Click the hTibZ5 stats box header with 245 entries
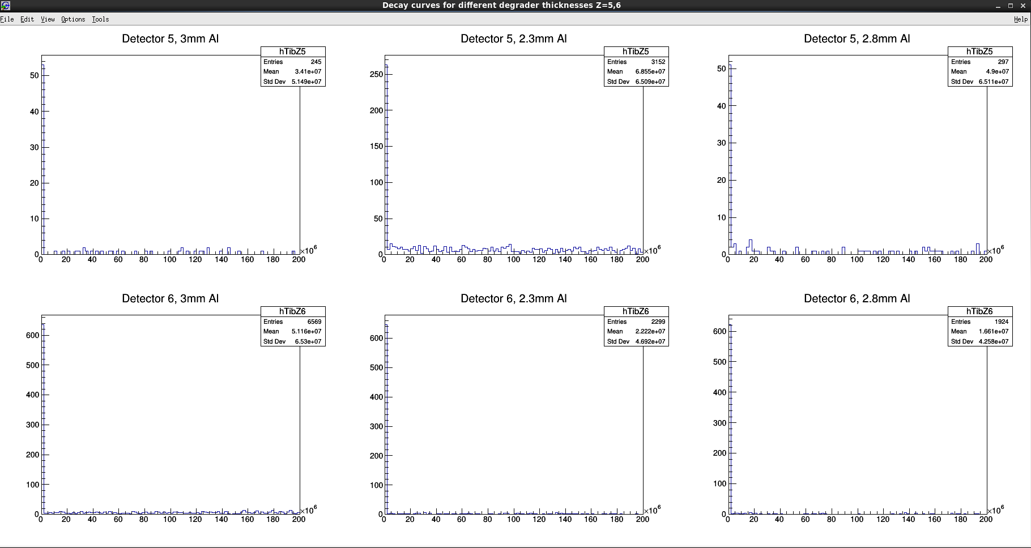 point(292,52)
